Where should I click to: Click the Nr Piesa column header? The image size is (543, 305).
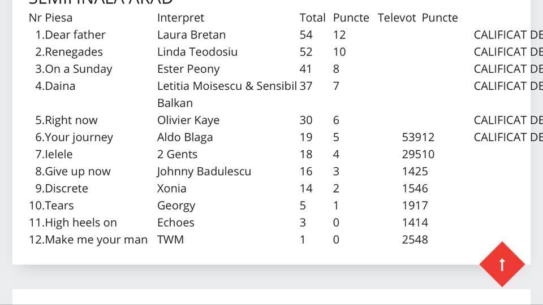click(50, 18)
